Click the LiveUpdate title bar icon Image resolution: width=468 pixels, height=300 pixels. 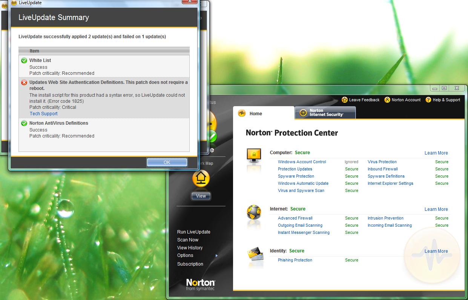pos(14,3)
